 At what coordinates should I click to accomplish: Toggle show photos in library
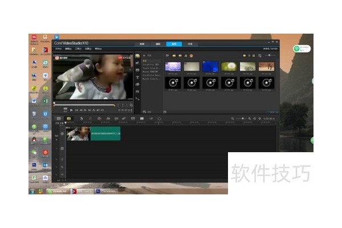pyautogui.click(x=180, y=56)
